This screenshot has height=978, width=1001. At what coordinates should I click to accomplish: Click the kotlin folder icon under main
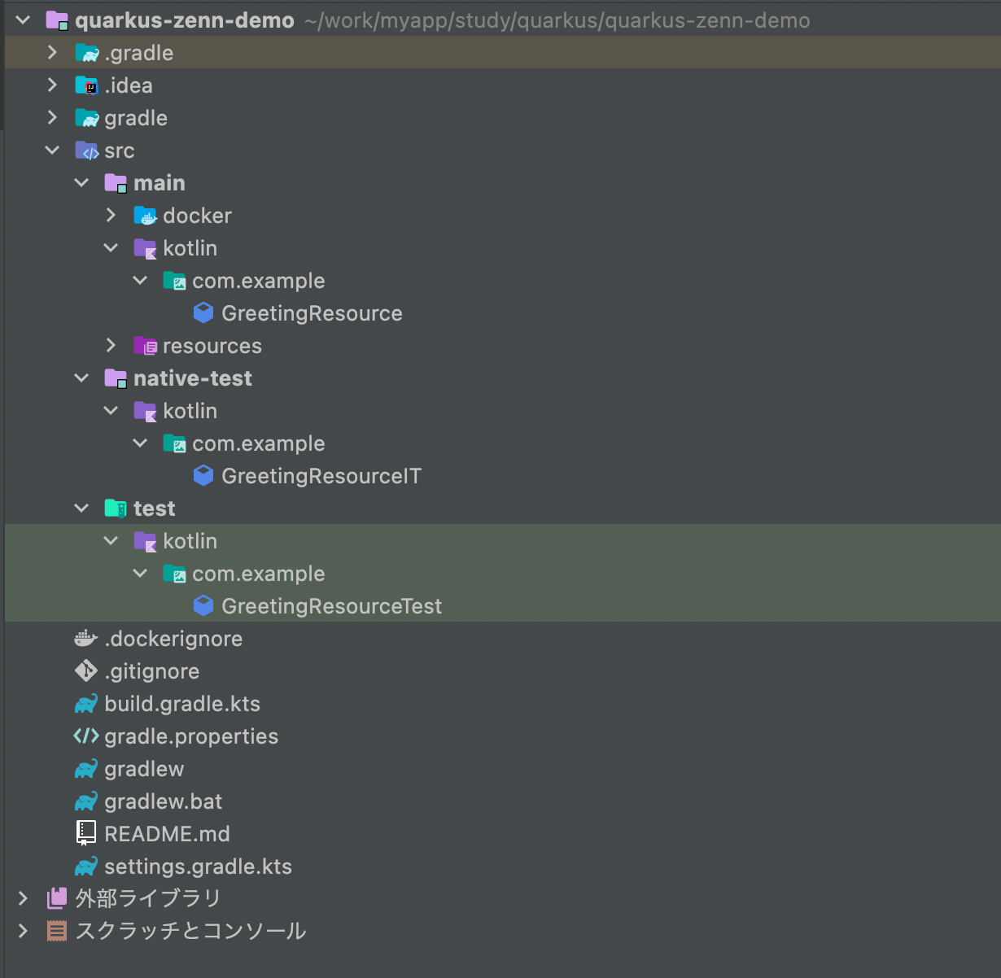click(146, 248)
